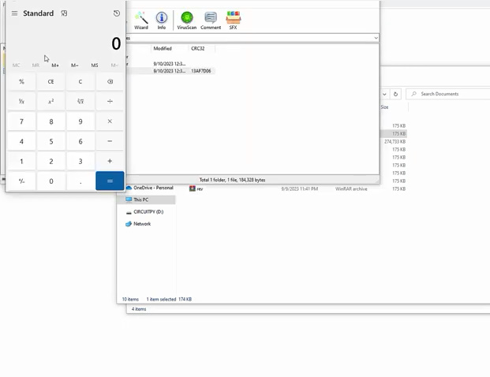Sort WinRAR list by CRC32 column
Image resolution: width=490 pixels, height=377 pixels.
tap(198, 48)
